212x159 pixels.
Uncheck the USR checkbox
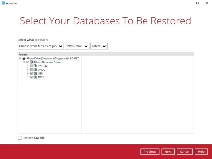point(32,73)
